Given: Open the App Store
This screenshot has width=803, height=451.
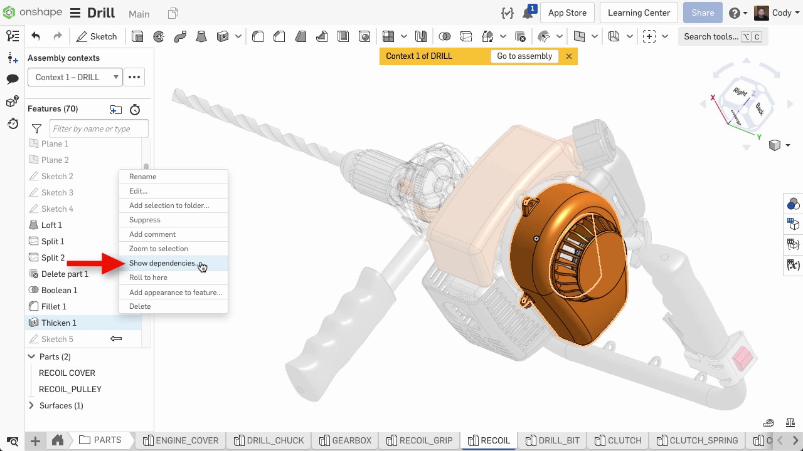Looking at the screenshot, I should coord(567,13).
